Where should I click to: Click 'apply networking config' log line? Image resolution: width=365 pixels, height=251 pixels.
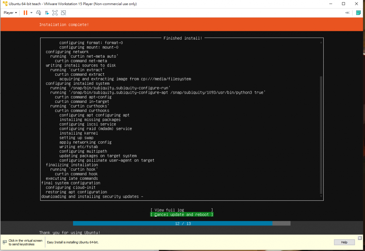[86, 142]
